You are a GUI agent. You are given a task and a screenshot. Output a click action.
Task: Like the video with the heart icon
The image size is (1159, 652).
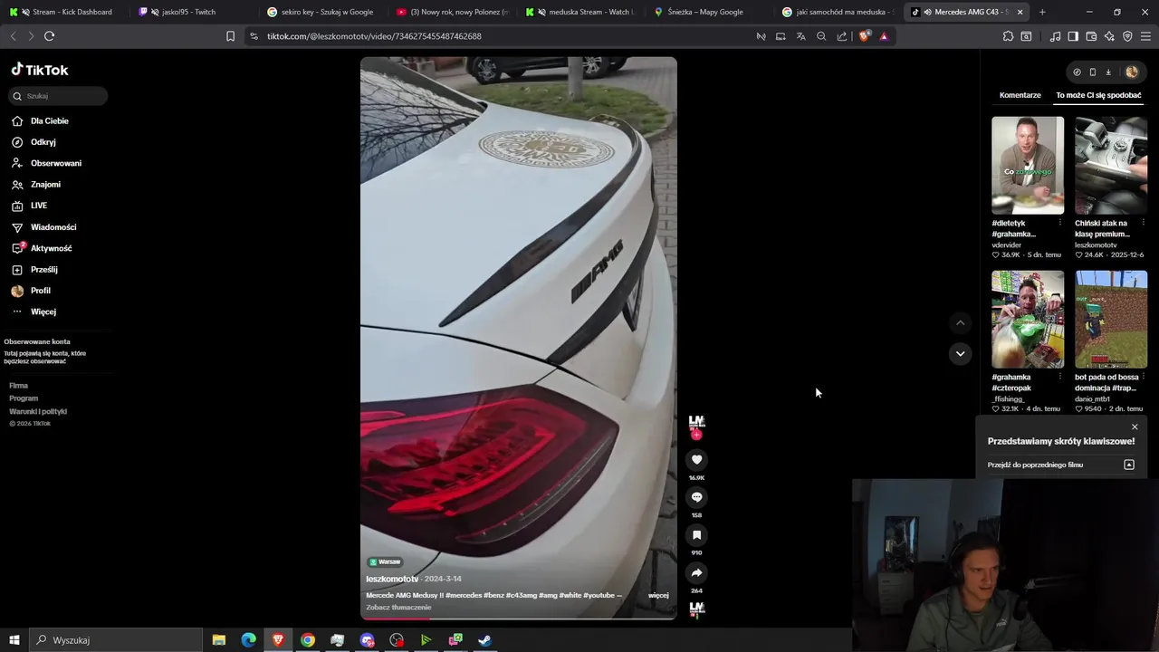696,460
